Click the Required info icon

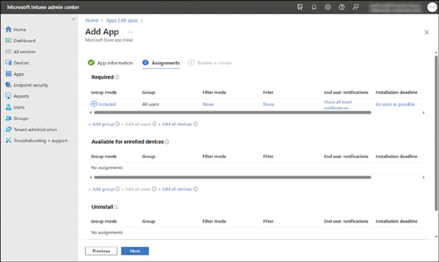117,77
